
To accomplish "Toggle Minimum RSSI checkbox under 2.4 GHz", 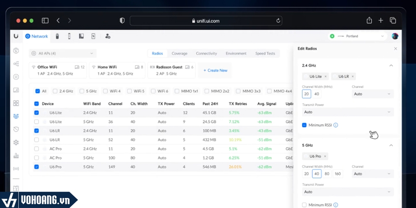I will tap(304, 125).
